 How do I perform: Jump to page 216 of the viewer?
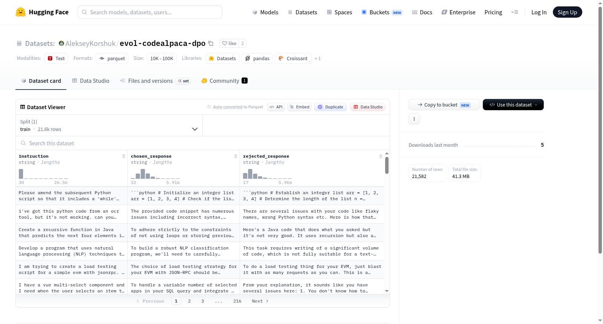(237, 301)
